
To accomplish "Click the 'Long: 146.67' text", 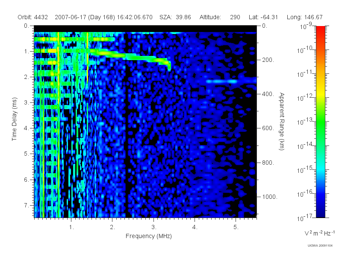I will [x=304, y=17].
